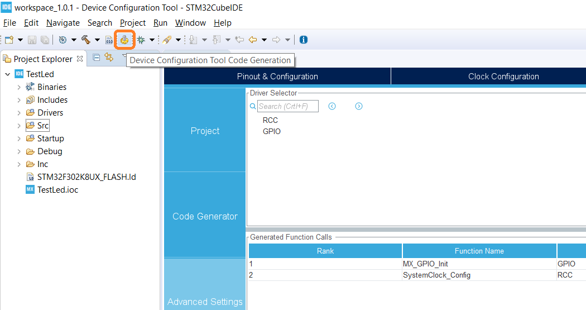Select STM32F302K8UX_FLASH.ld file
Image resolution: width=586 pixels, height=310 pixels.
coord(87,177)
